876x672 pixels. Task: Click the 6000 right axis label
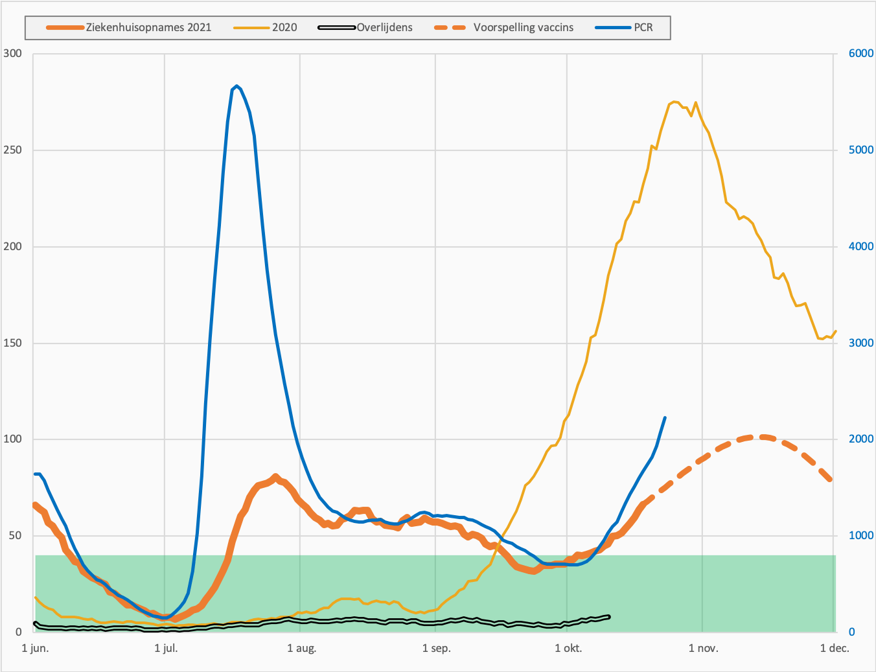861,53
